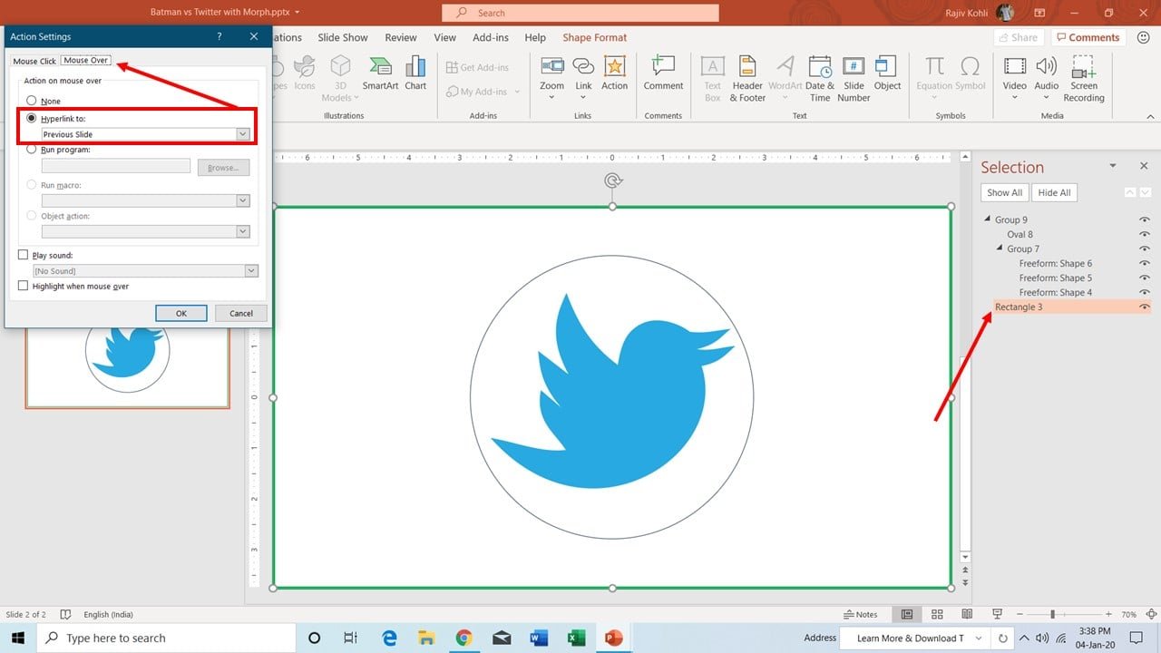The image size is (1161, 653).
Task: Open Action settings ribbon button
Action: pos(614,73)
